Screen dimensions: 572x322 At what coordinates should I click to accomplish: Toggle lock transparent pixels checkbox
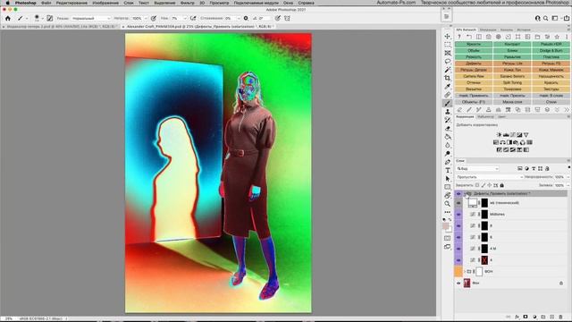[x=477, y=185]
